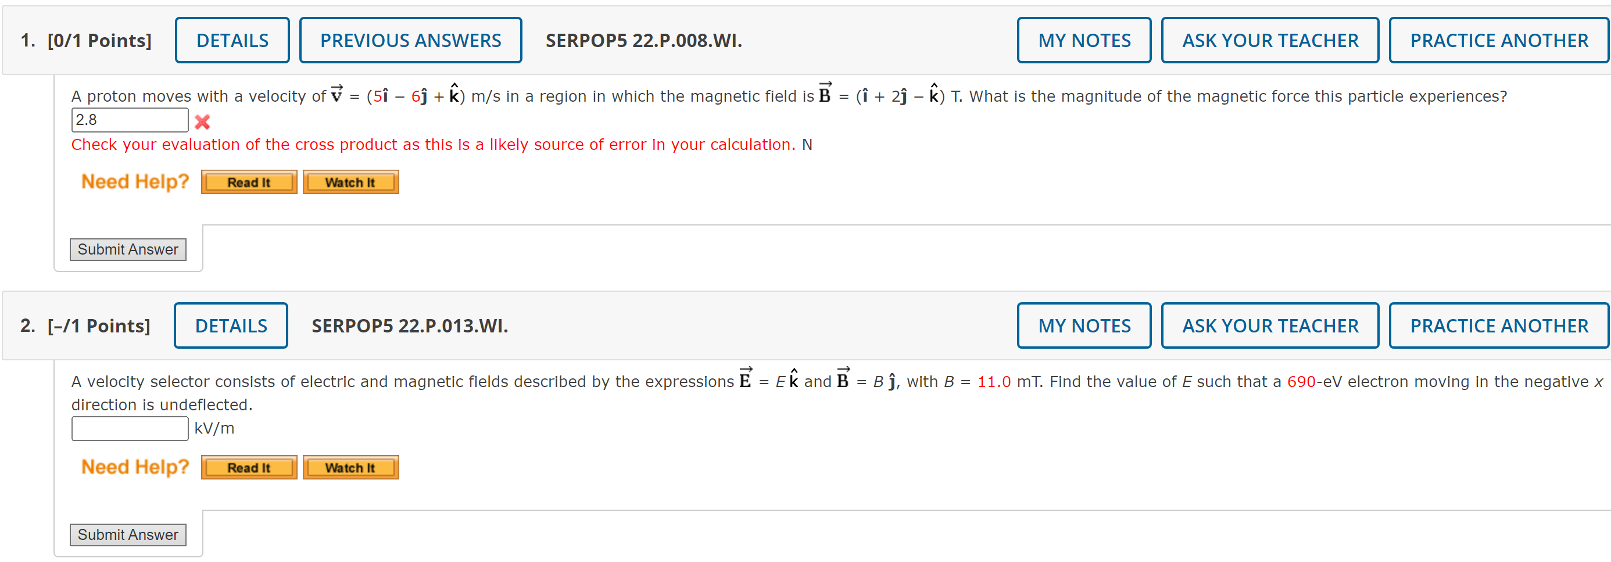Select PRACTICE ANOTHER for question 2
The width and height of the screenshot is (1611, 562).
[1498, 325]
